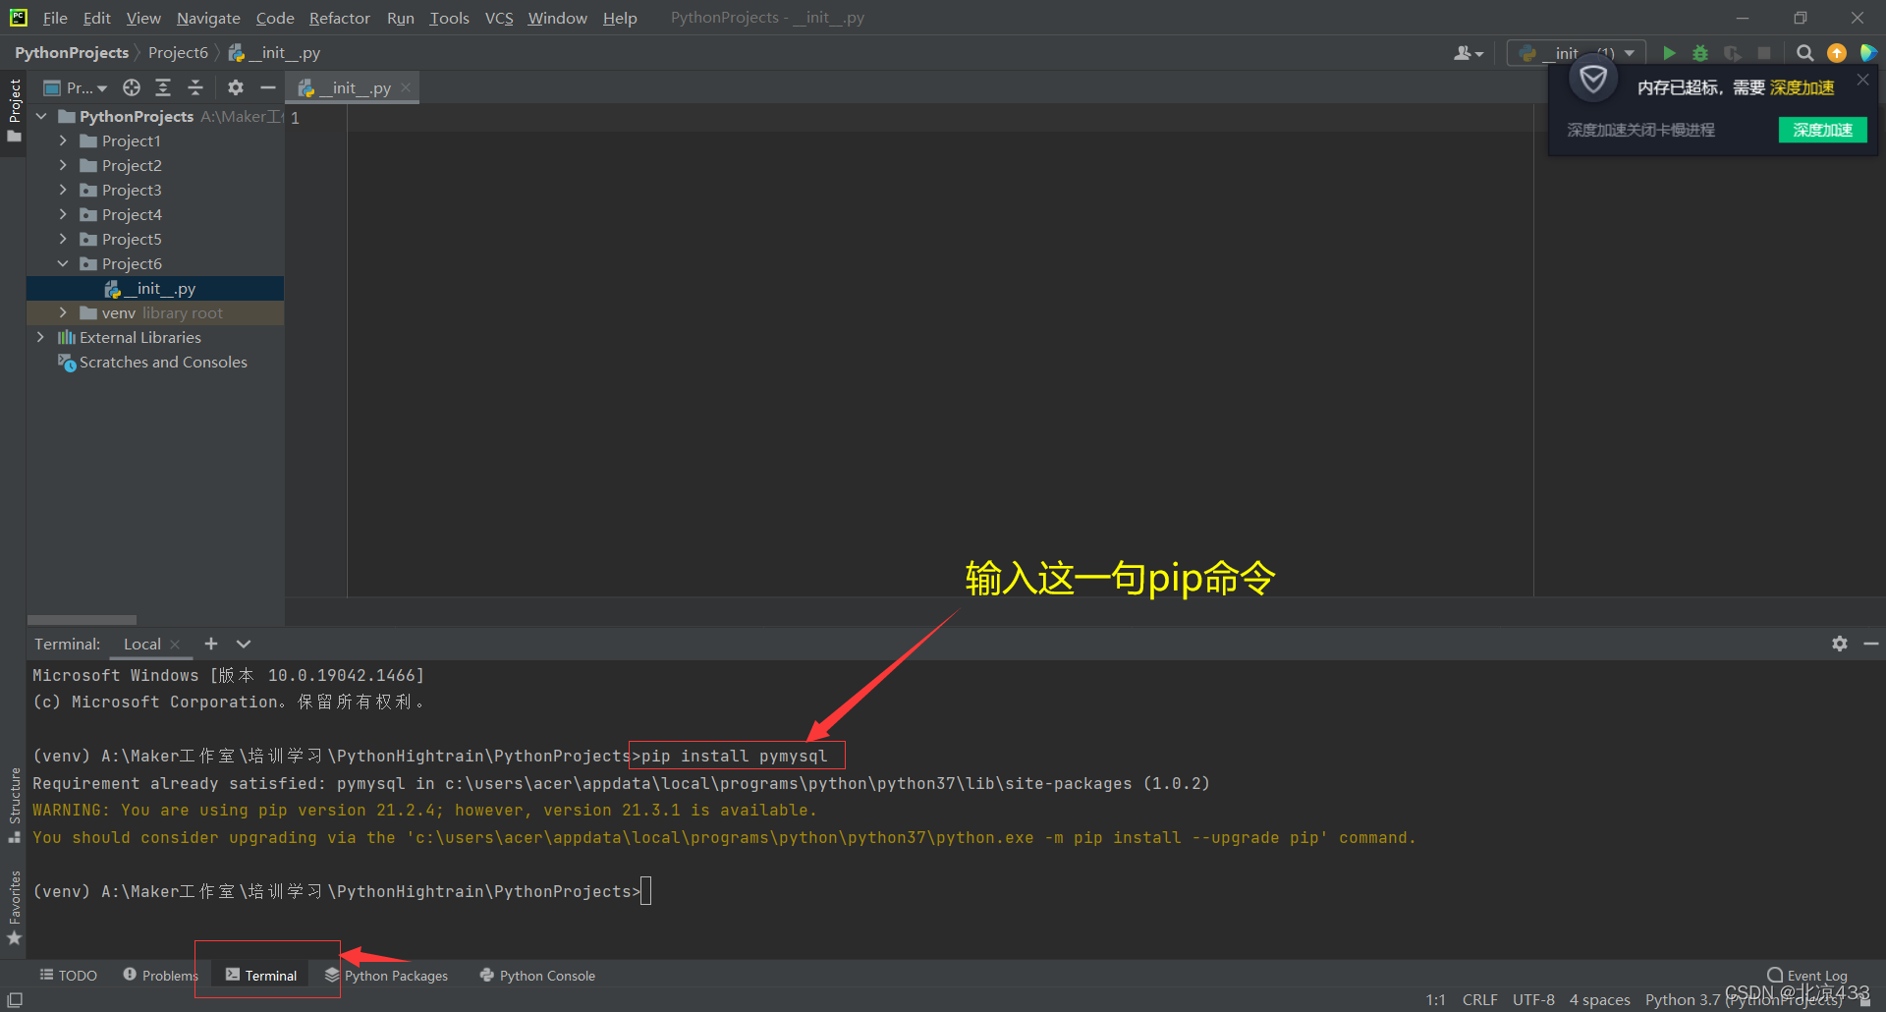Screen dimensions: 1886x1012
Task: Run with coverage using the shield icon
Action: point(1732,52)
